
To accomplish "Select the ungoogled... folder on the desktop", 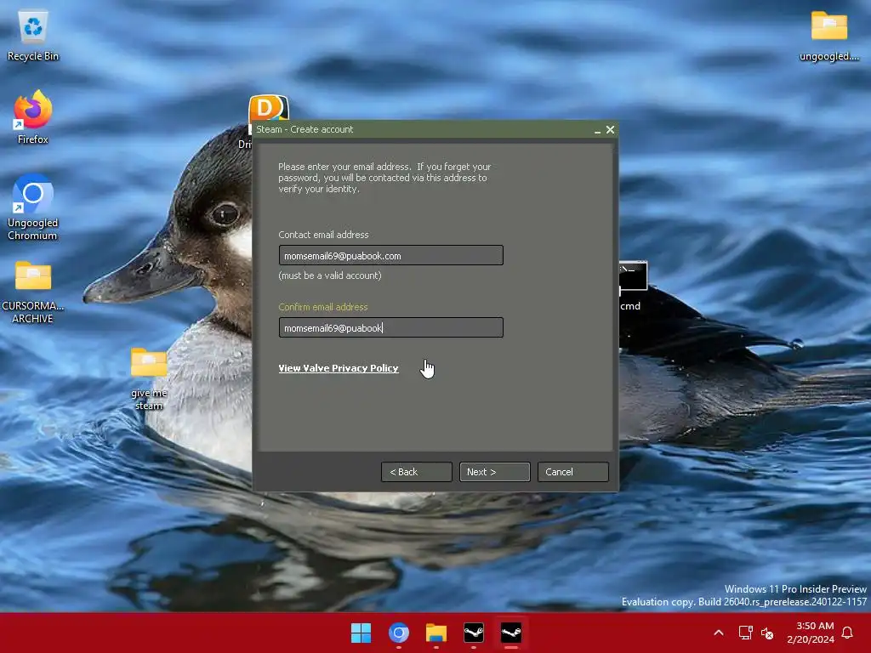I will pyautogui.click(x=828, y=36).
